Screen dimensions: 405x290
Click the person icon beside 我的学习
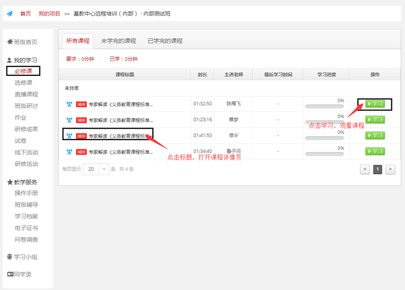pos(9,60)
